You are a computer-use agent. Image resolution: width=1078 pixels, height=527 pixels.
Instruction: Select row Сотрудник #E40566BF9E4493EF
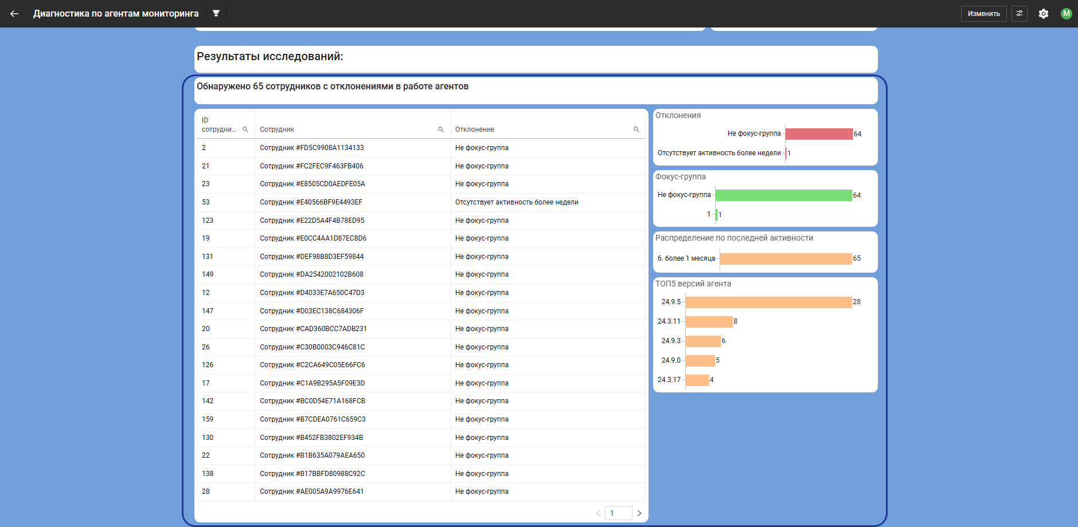click(x=421, y=202)
